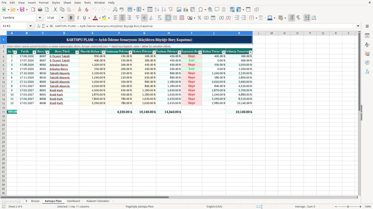Switch to Borçlar sheet tab

pyautogui.click(x=35, y=201)
